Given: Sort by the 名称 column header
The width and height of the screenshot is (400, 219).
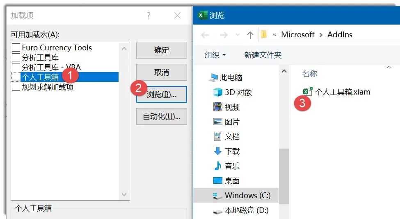Looking at the screenshot, I should [x=309, y=73].
